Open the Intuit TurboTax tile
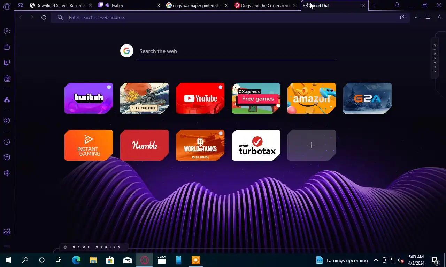The height and width of the screenshot is (267, 446). (x=256, y=145)
